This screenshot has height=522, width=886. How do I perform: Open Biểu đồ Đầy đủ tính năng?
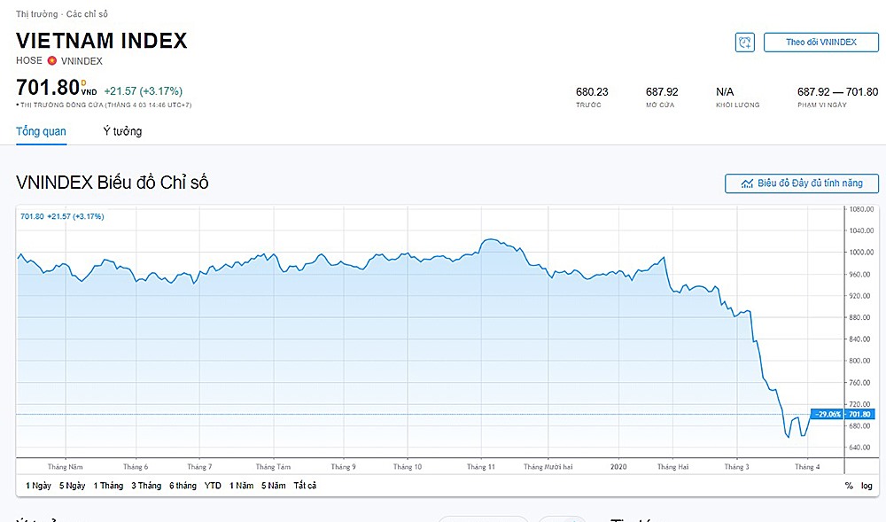(x=802, y=183)
